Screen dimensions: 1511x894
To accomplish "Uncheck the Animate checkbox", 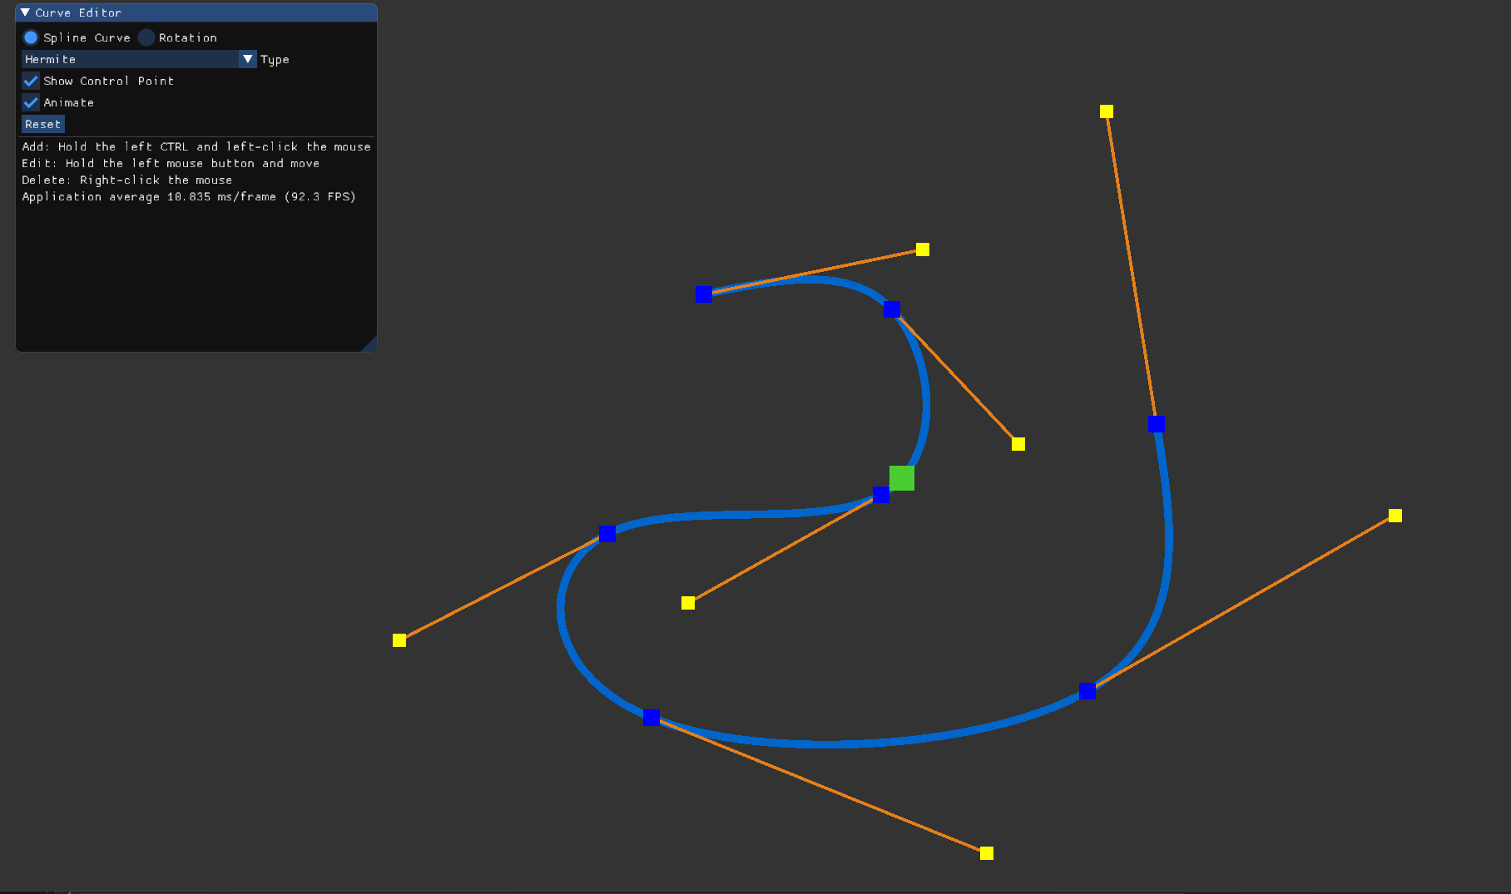I will click(31, 102).
